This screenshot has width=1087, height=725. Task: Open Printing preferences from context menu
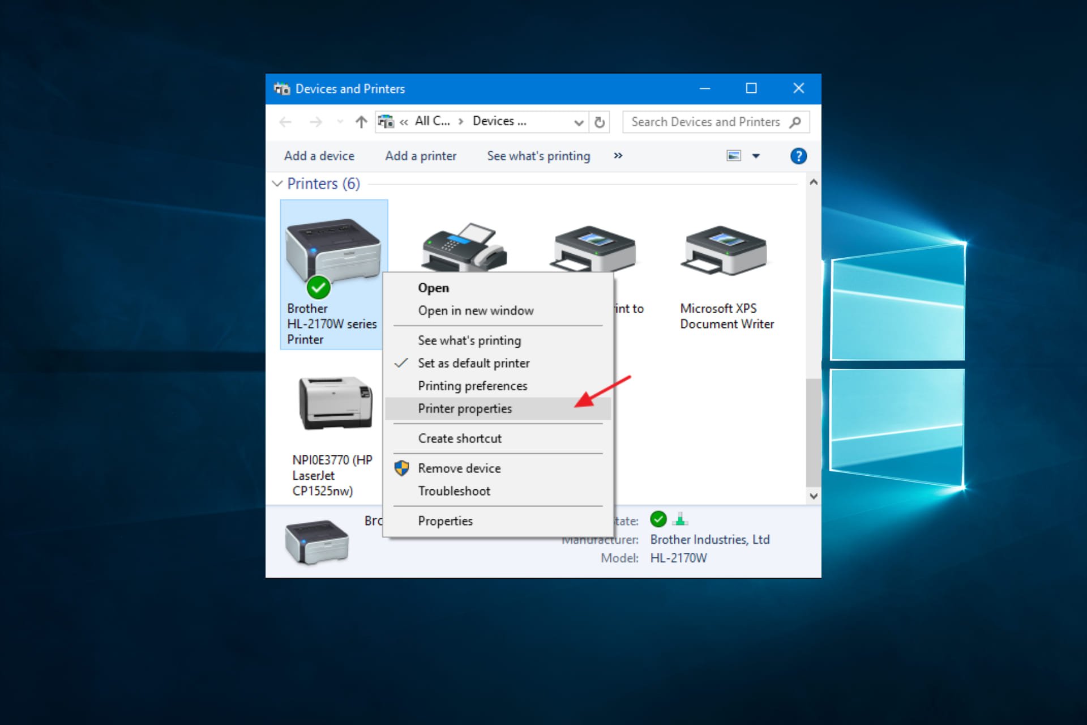498,386
